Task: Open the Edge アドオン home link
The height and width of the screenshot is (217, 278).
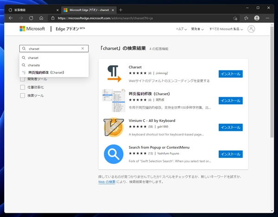Action: click(70, 29)
